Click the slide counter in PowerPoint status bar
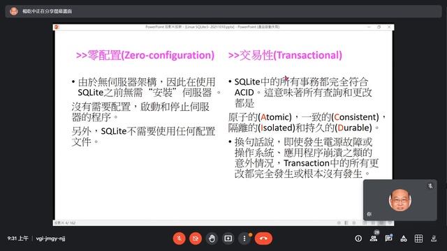This screenshot has height=251, width=447. 65,223
